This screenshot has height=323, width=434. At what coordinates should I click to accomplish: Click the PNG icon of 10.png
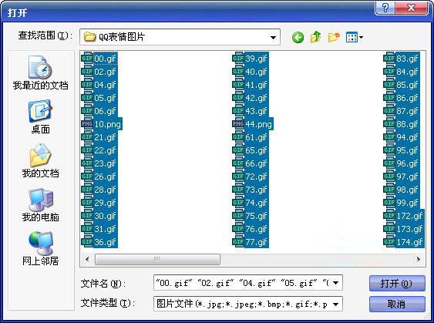[87, 124]
